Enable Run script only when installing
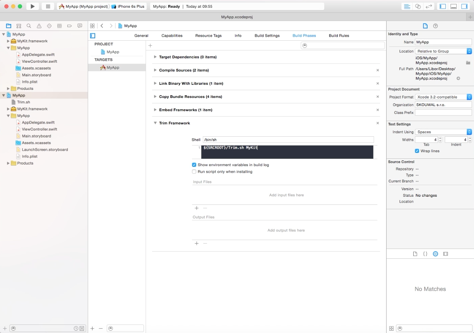 (x=194, y=172)
